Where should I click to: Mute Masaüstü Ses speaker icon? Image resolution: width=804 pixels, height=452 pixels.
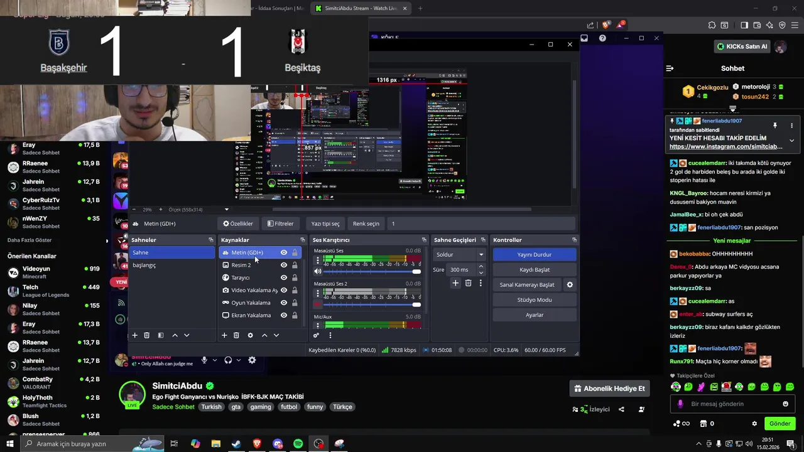317,271
